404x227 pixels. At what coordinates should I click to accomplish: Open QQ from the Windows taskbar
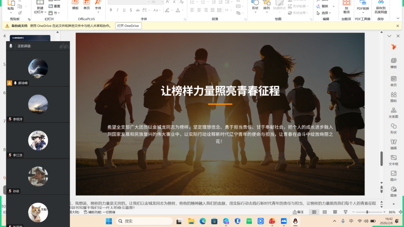pyautogui.click(x=296, y=221)
